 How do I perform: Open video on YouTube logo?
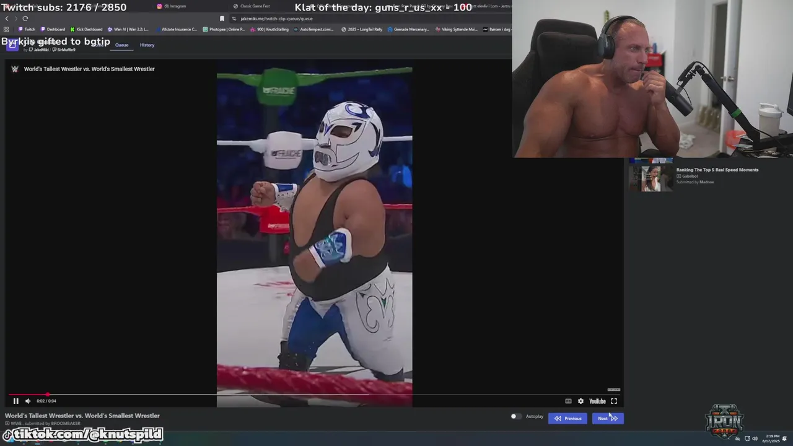click(597, 401)
